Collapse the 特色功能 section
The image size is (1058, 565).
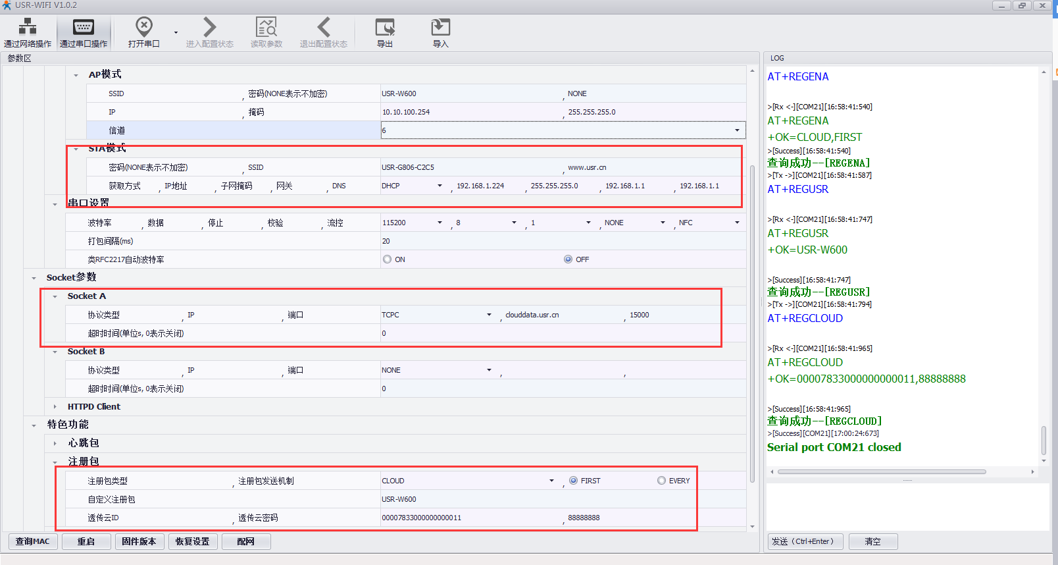(x=34, y=425)
